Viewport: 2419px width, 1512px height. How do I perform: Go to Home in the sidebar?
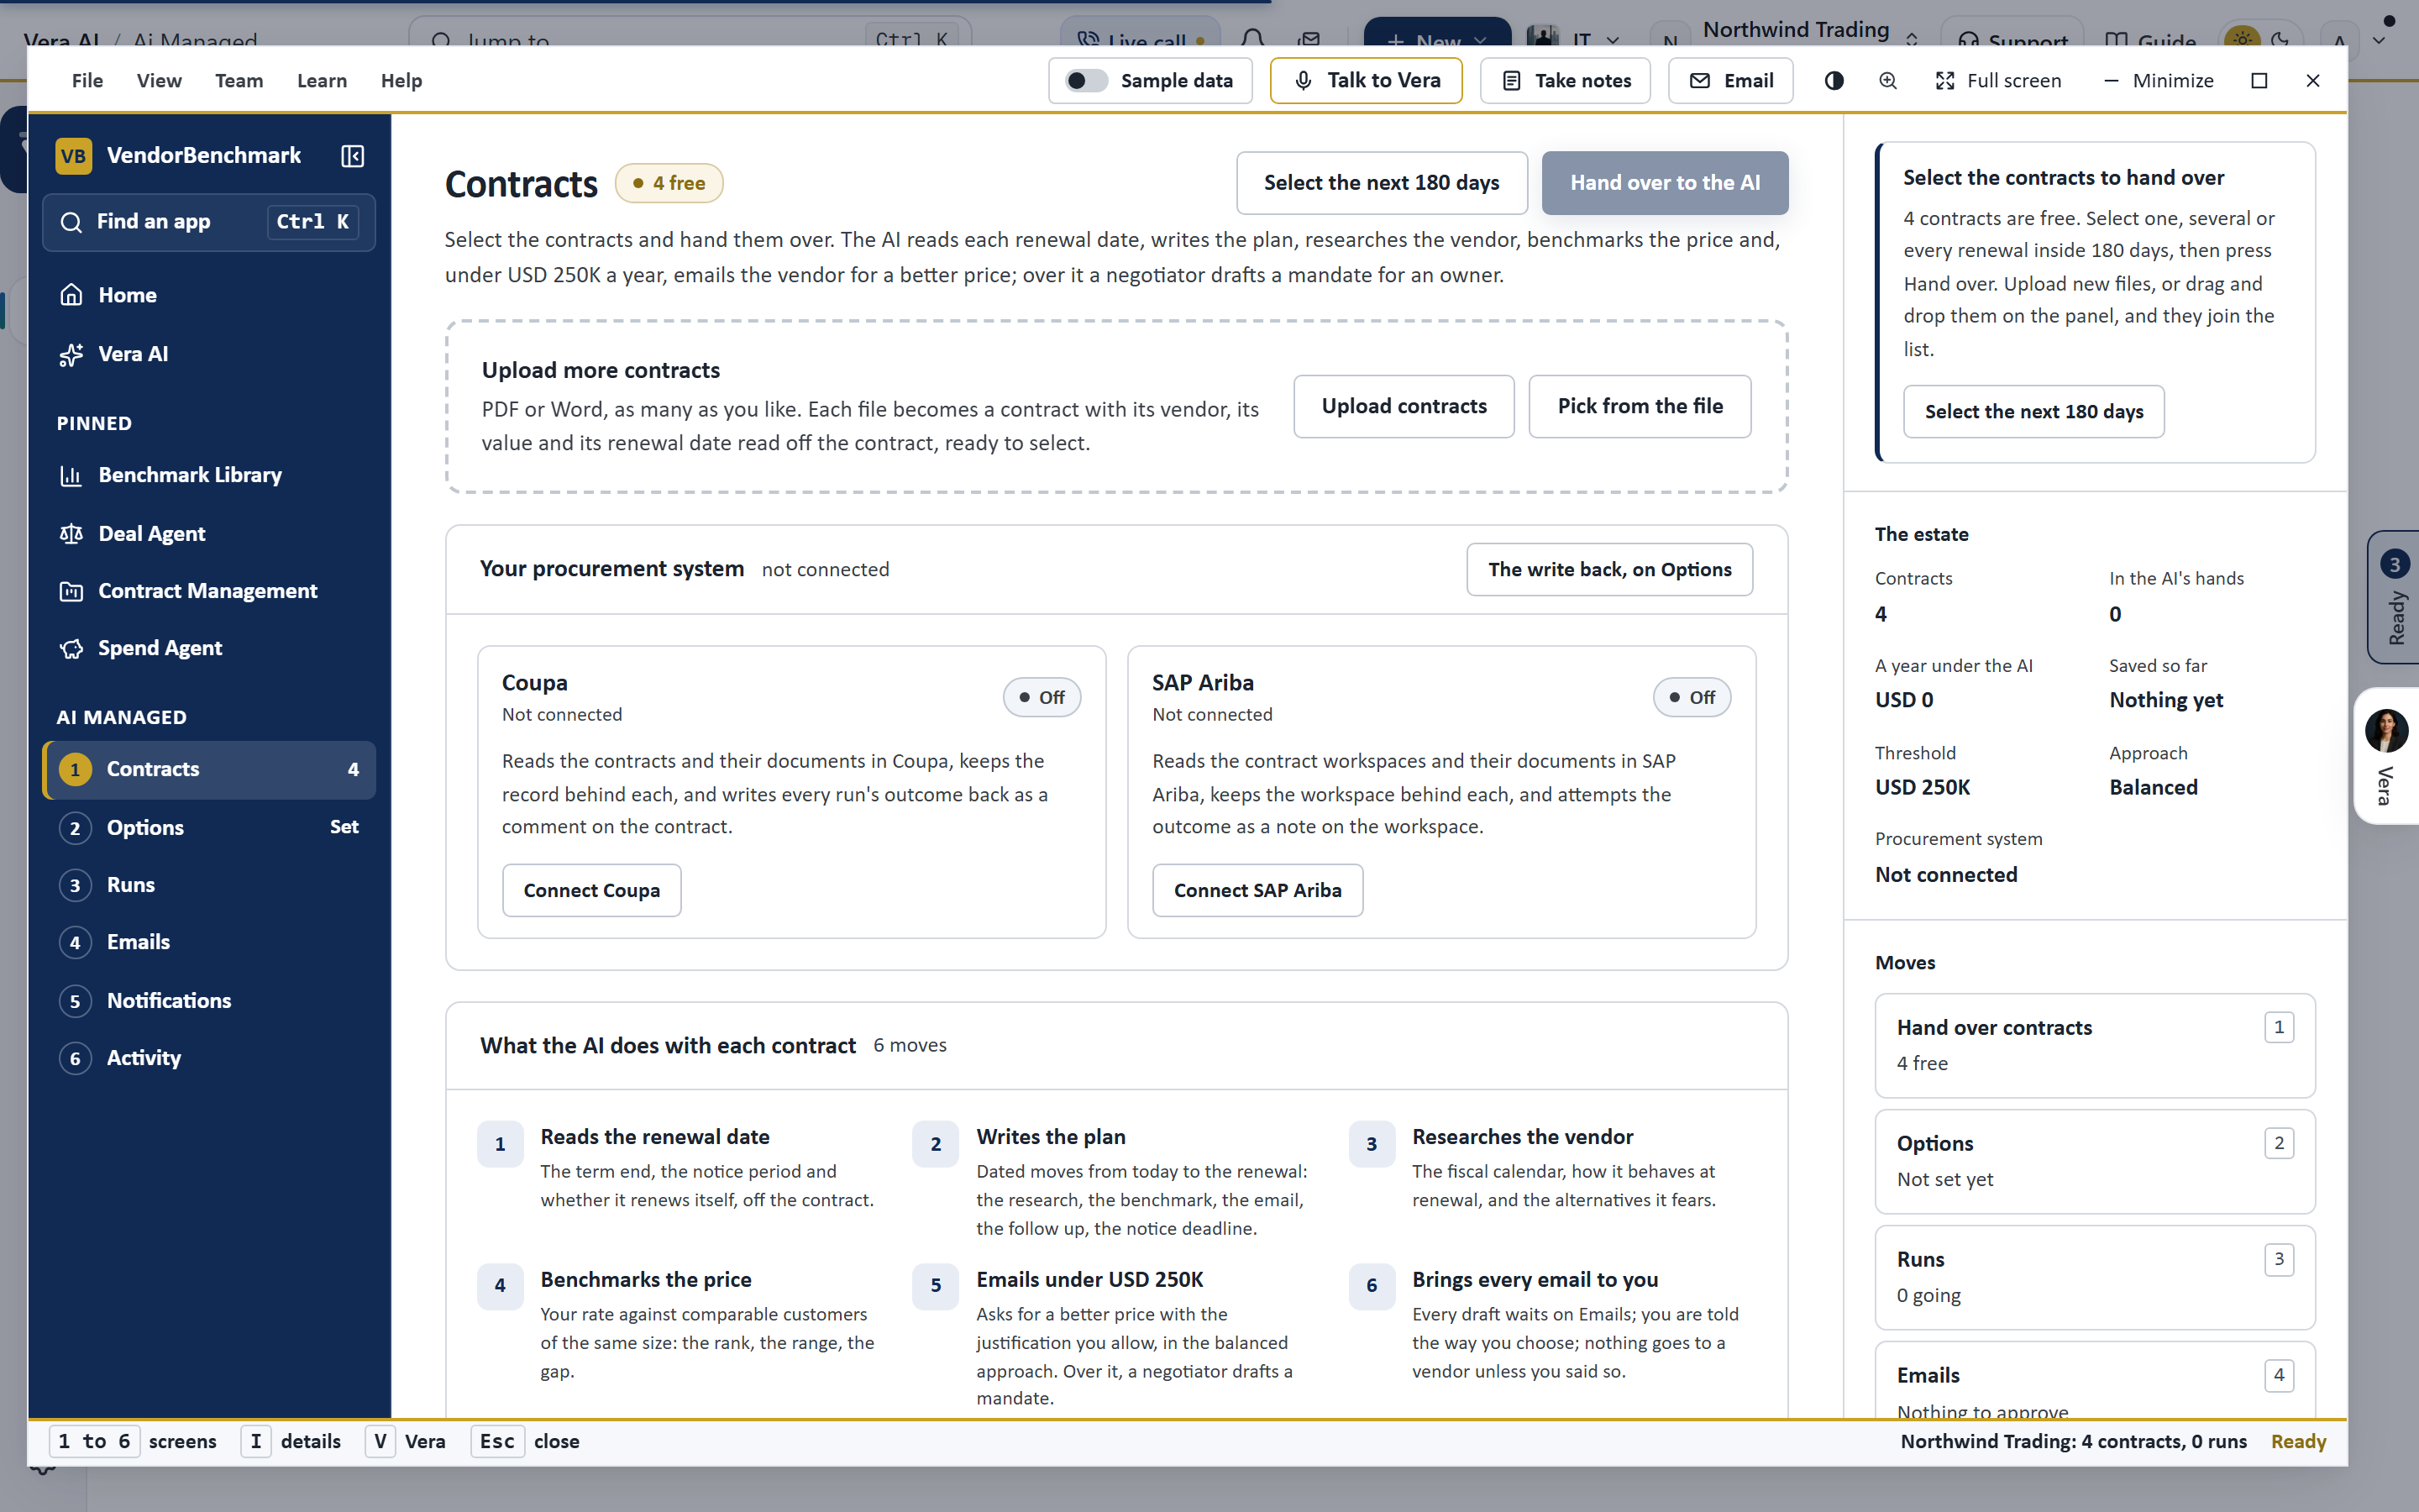(x=209, y=295)
